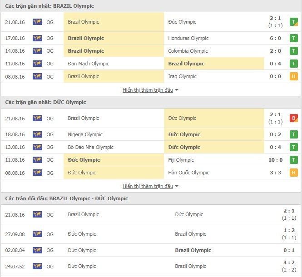
Task: Expand more matches under Brazil Olympic section
Action: pyautogui.click(x=148, y=90)
